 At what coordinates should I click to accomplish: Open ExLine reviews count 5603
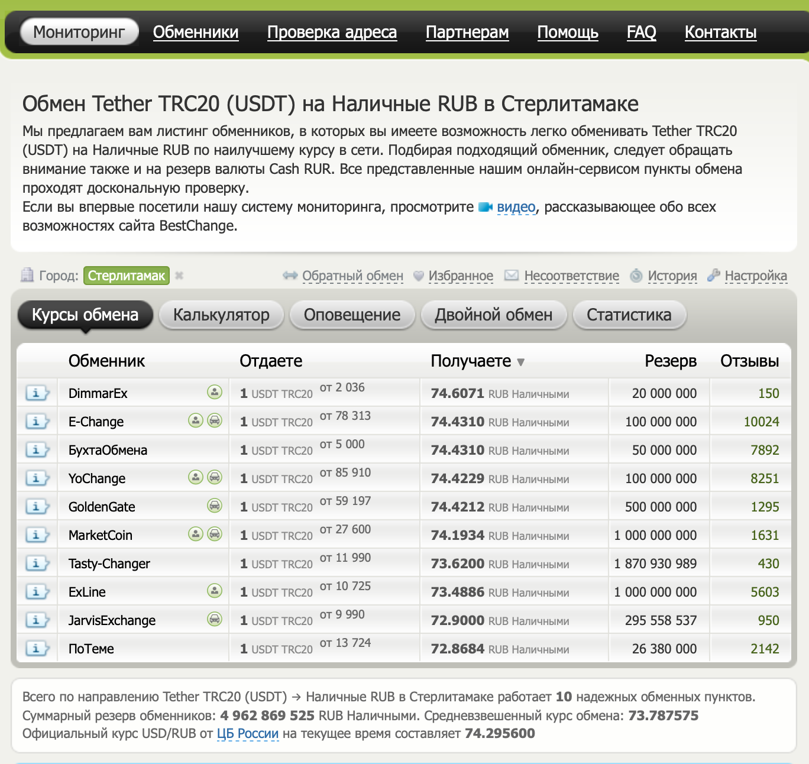[x=765, y=592]
